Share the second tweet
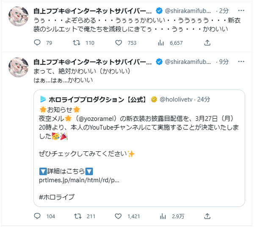 [207, 216]
